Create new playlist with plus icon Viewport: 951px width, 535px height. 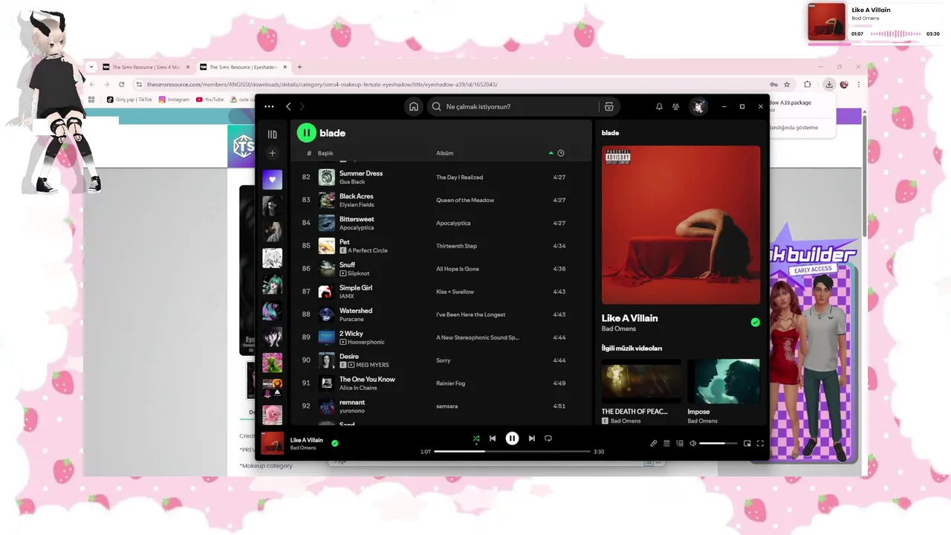coord(272,153)
